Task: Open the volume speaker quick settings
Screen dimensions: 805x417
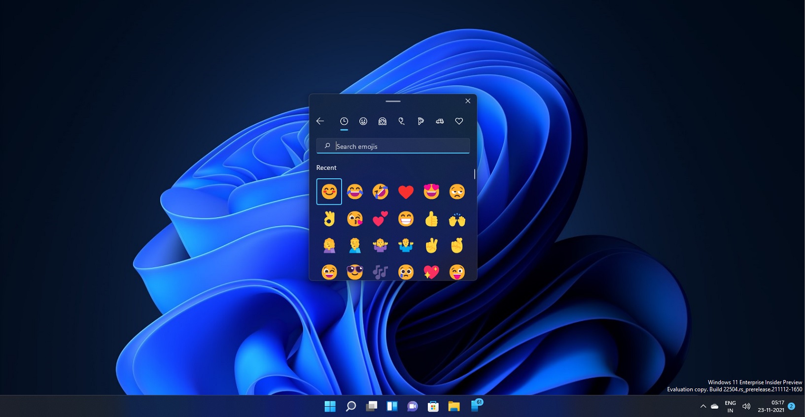Action: pos(746,406)
